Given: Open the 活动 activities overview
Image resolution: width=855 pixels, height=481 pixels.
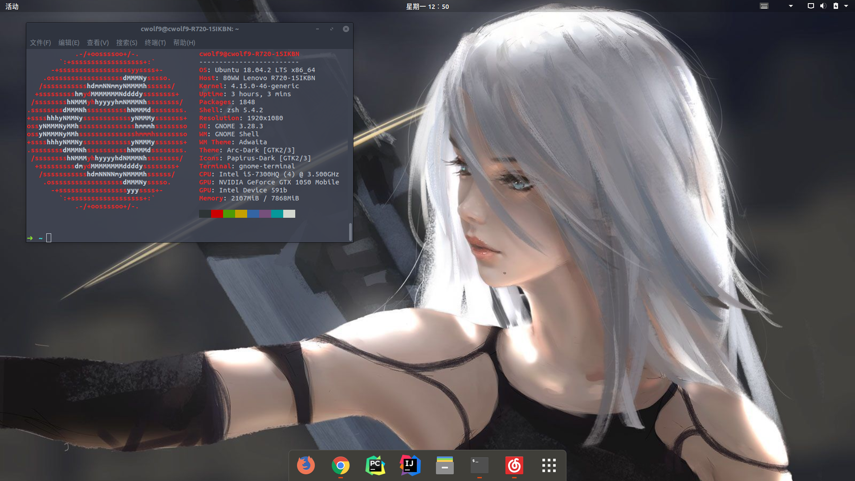Looking at the screenshot, I should 12,7.
